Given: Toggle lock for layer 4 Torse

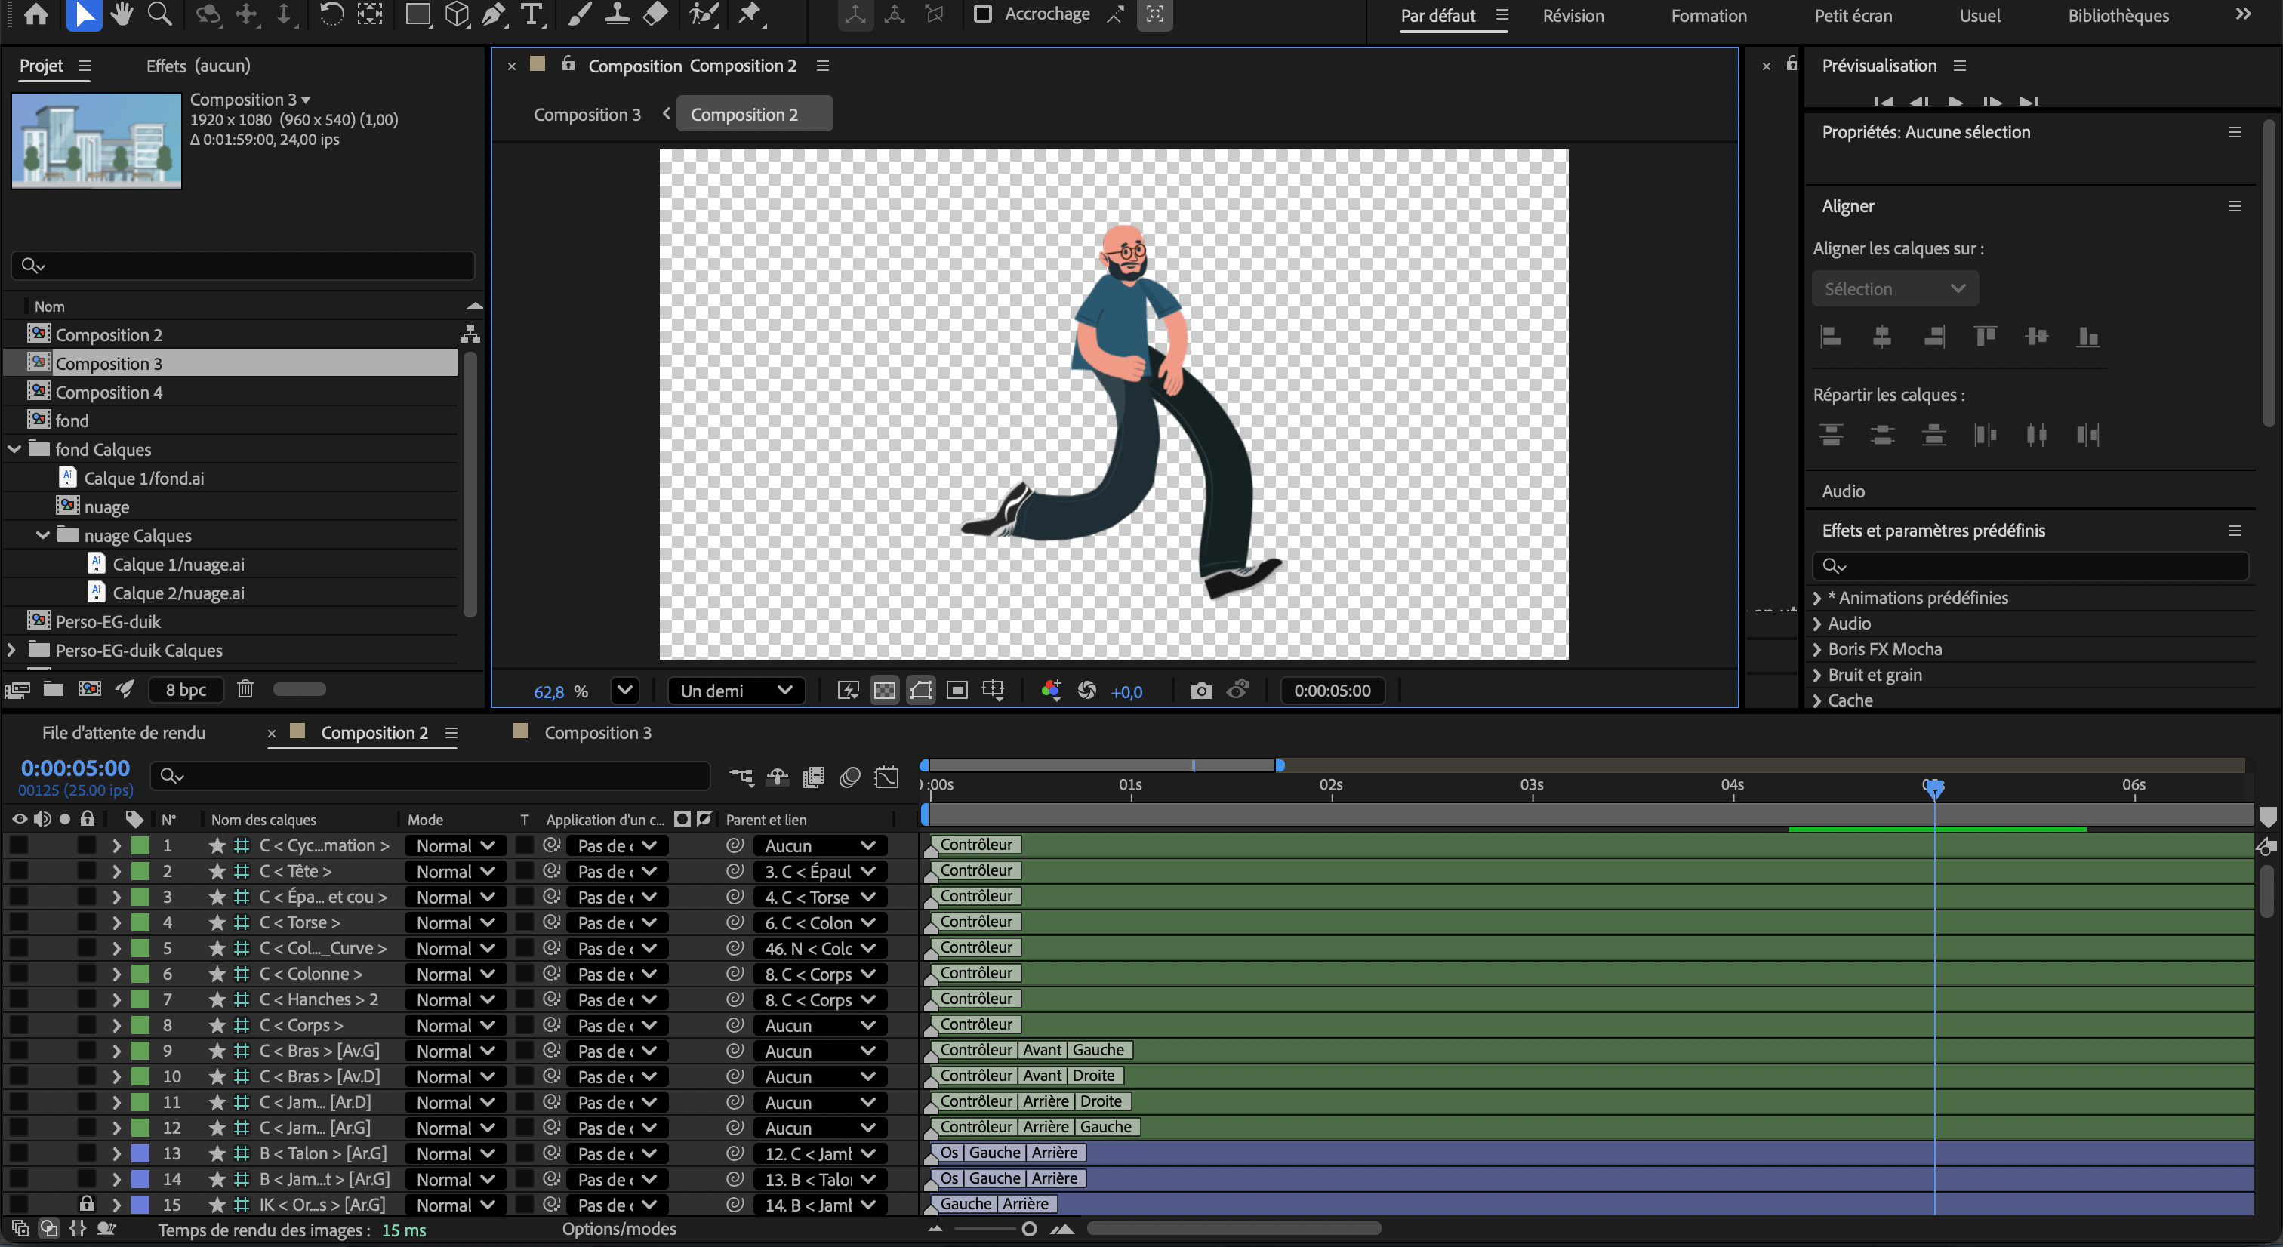Looking at the screenshot, I should [x=86, y=922].
